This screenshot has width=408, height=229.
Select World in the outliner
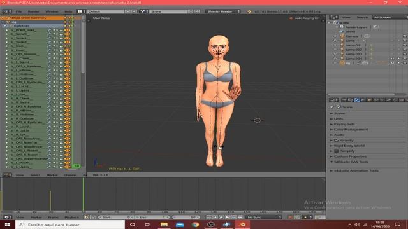350,32
